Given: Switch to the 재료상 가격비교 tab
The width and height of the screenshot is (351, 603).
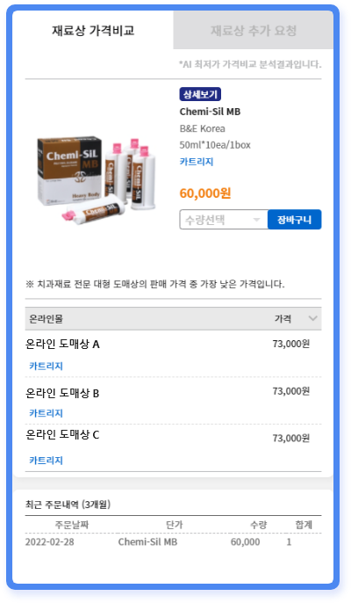Looking at the screenshot, I should point(93,30).
